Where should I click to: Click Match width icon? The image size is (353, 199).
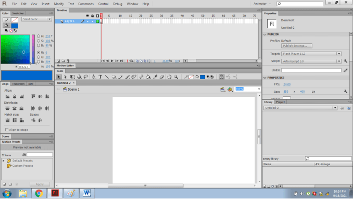(7, 120)
